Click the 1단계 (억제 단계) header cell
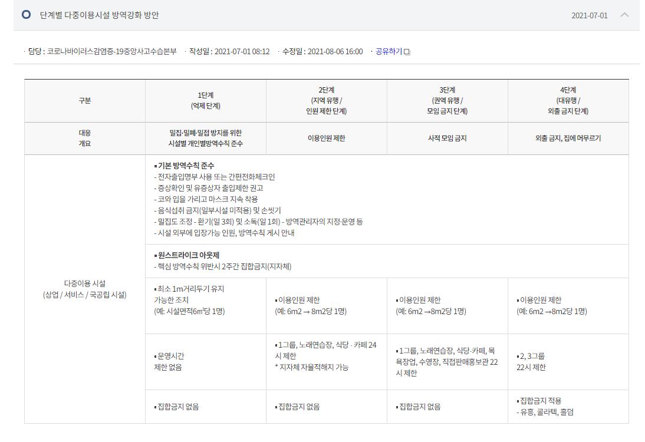Viewport: 645px width, 442px height. (206, 101)
